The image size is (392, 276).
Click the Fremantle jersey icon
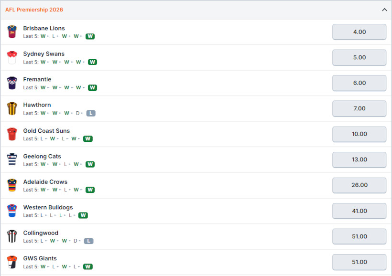pyautogui.click(x=12, y=83)
